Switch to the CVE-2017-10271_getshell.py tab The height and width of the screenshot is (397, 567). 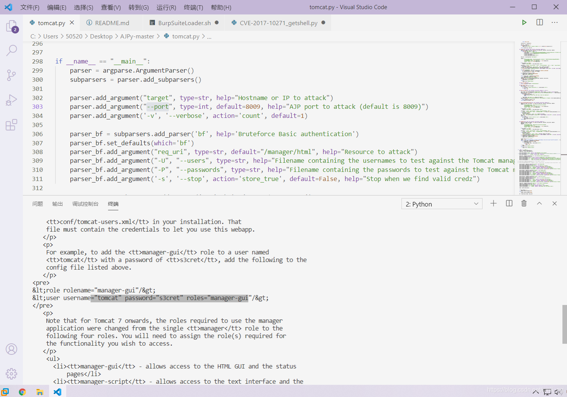pyautogui.click(x=278, y=23)
